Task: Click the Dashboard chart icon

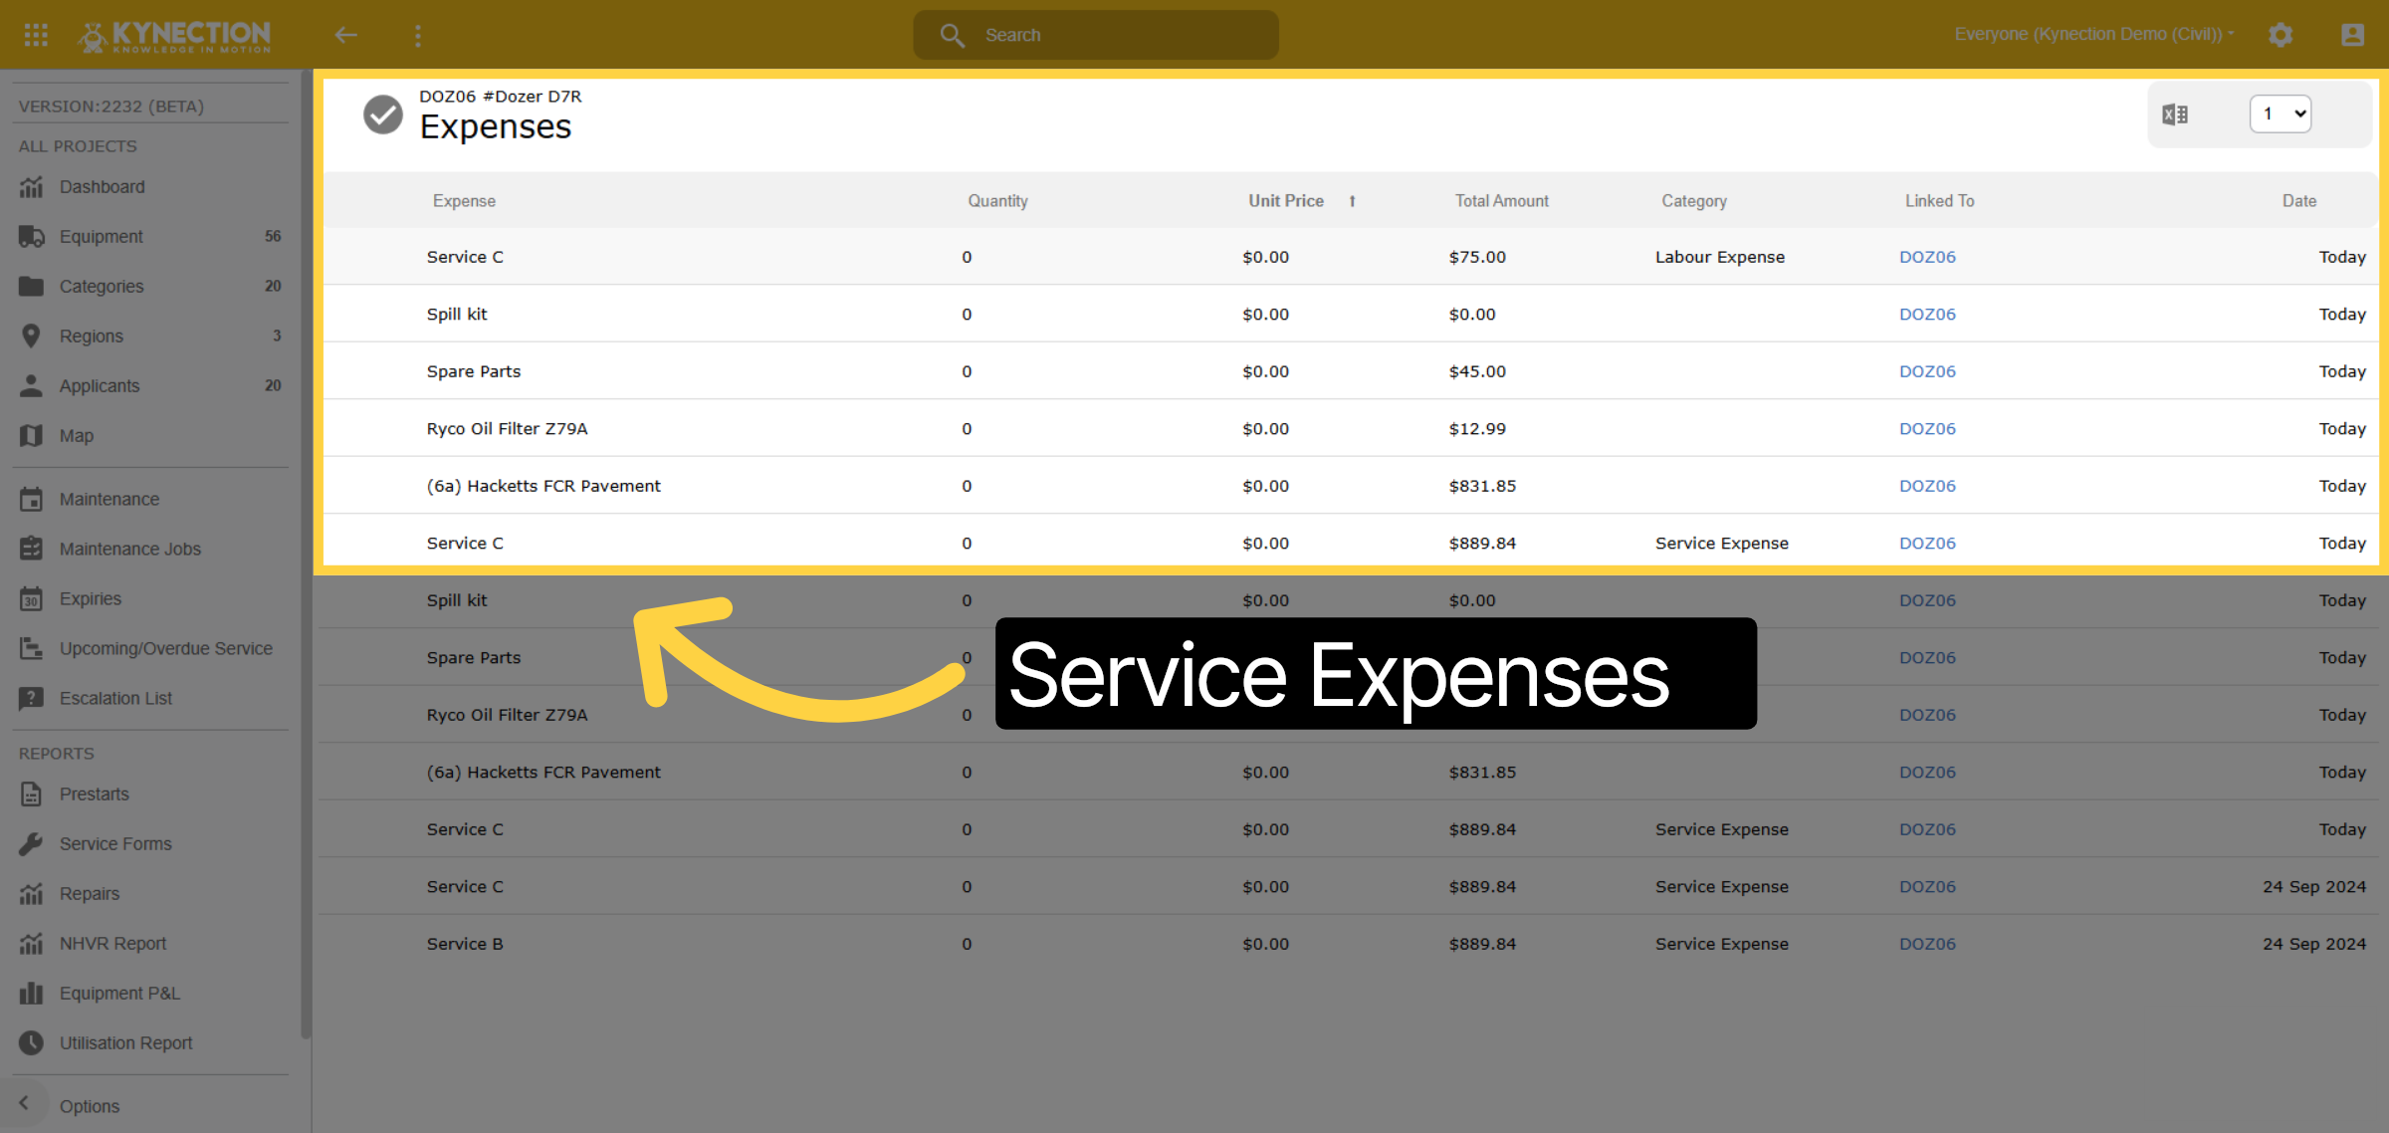Action: click(x=32, y=187)
